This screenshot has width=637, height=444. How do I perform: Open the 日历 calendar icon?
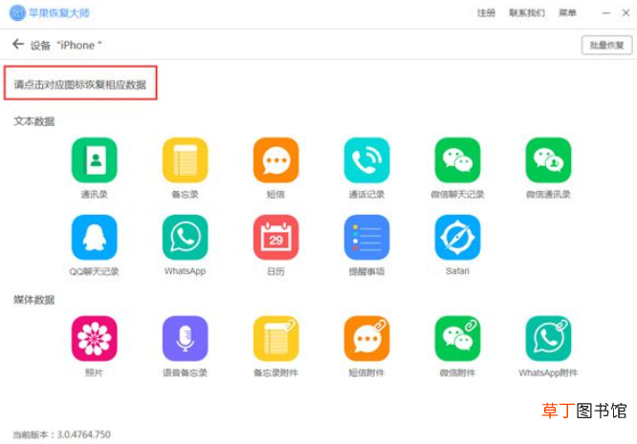coord(276,237)
